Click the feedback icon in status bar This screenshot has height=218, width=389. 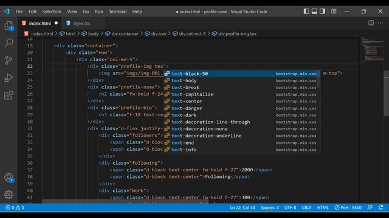370,207
